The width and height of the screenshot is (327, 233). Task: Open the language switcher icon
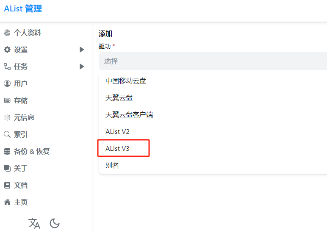click(34, 223)
